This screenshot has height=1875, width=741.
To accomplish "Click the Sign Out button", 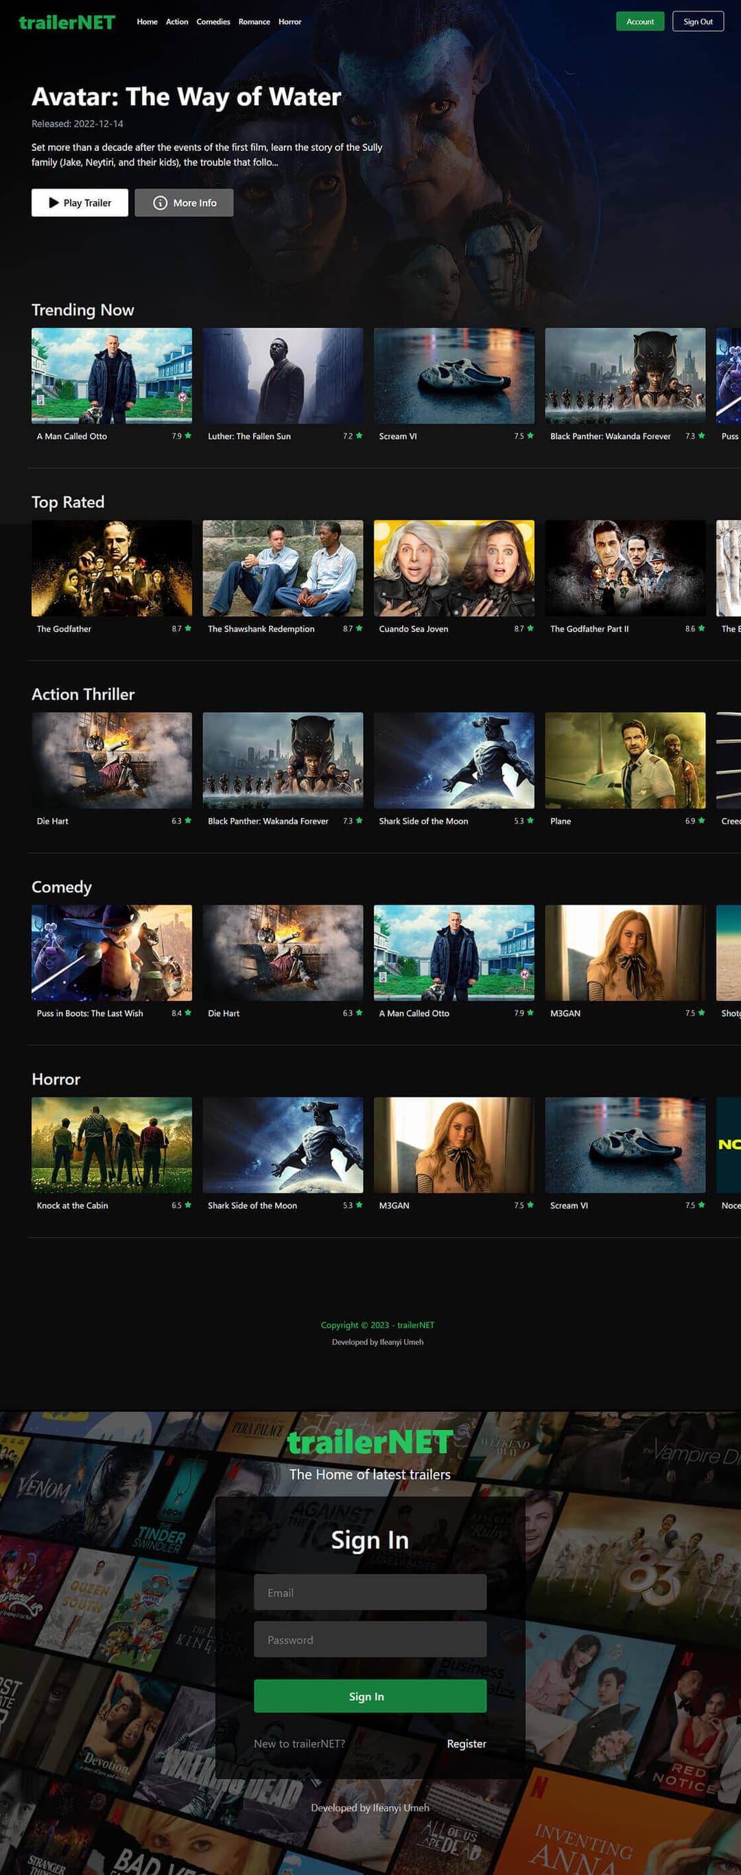I will point(697,21).
